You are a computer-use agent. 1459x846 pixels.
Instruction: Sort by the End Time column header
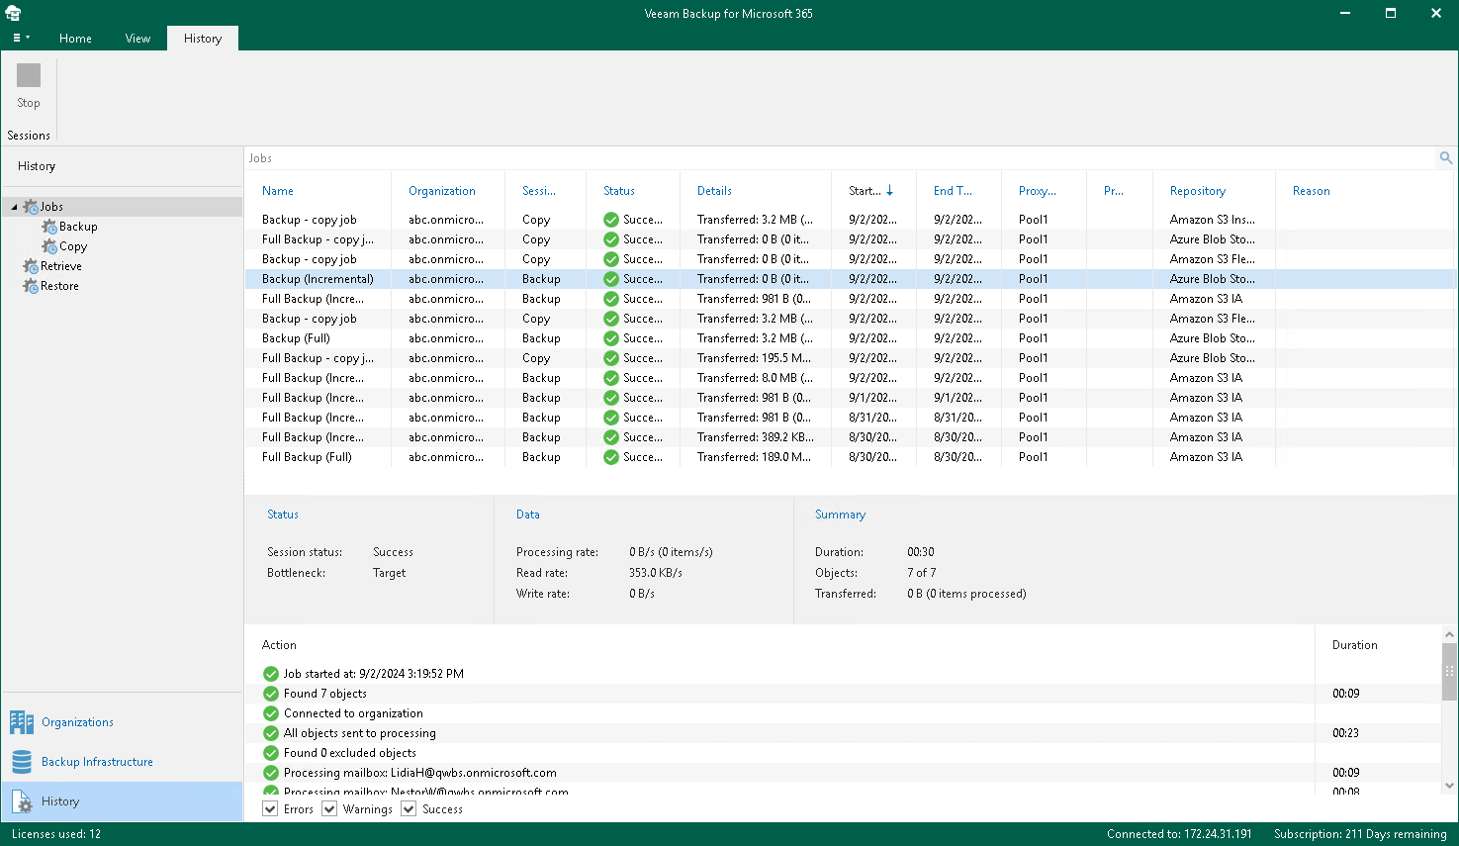click(x=953, y=191)
